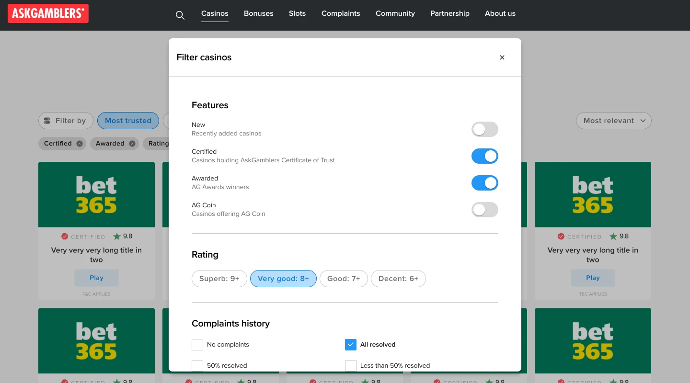This screenshot has width=690, height=383.
Task: Check the No complaints checkbox
Action: coord(197,344)
